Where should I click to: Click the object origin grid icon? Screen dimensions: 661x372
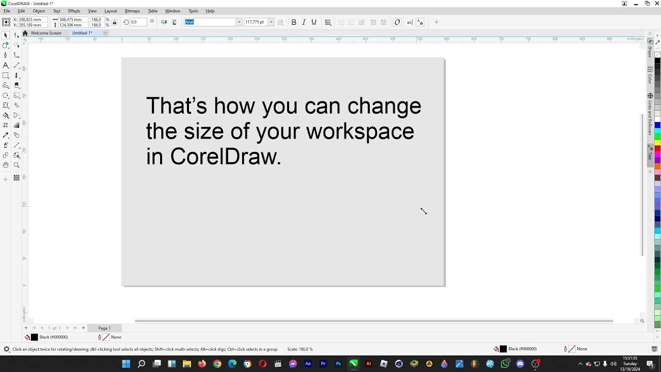coord(6,22)
